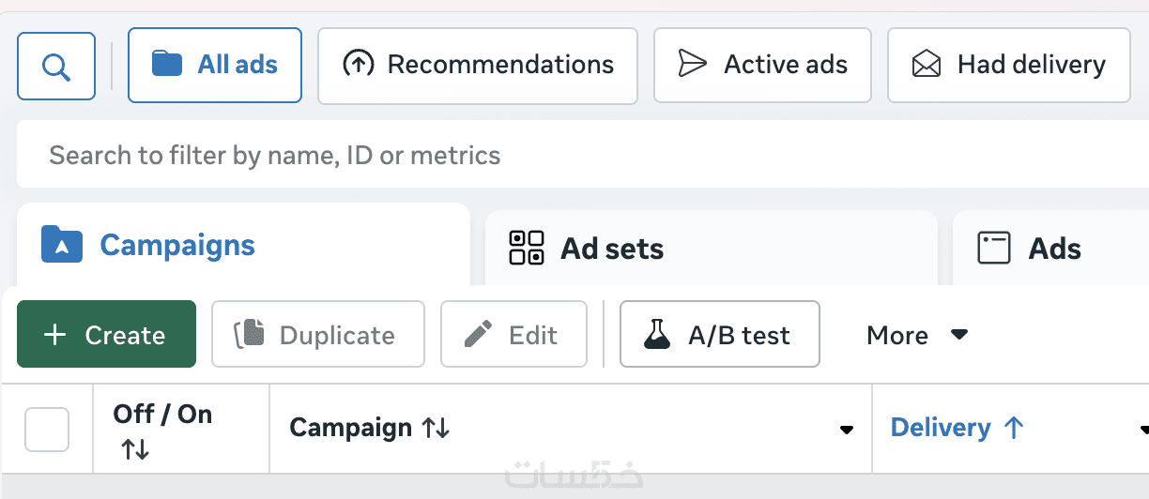Click the Ads window icon
Screen dimensions: 1149x499
(993, 249)
